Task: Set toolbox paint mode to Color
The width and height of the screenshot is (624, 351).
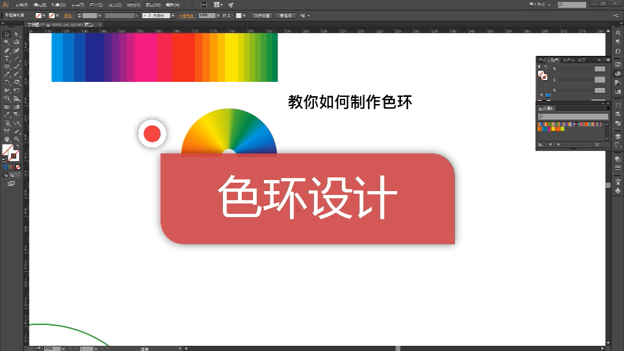Action: coord(6,167)
